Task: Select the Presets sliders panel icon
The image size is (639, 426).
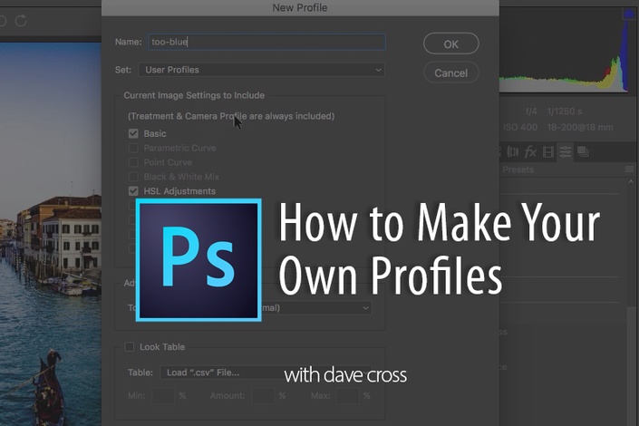Action: coord(566,152)
